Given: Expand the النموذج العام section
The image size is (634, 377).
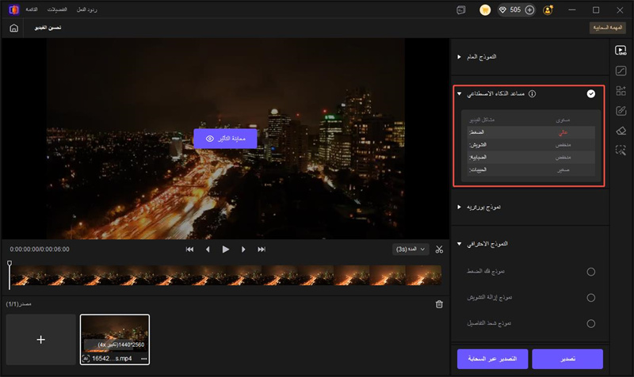Looking at the screenshot, I should (x=459, y=57).
